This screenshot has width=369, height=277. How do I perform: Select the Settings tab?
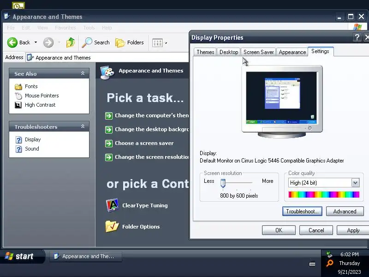[x=320, y=51]
